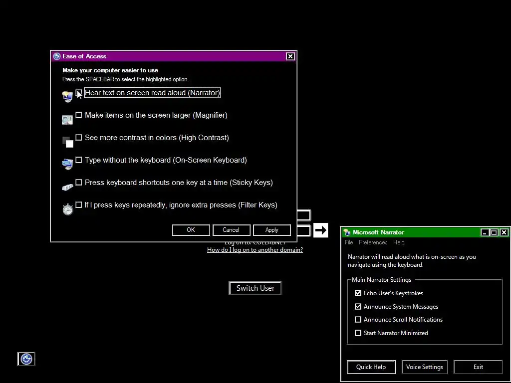This screenshot has width=511, height=383.
Task: Open the Ease of Access button at bottom-left corner
Action: click(26, 359)
